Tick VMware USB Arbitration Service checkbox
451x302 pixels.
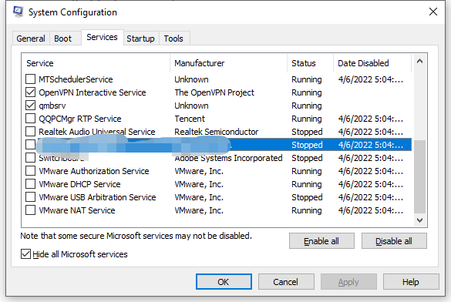pos(31,197)
